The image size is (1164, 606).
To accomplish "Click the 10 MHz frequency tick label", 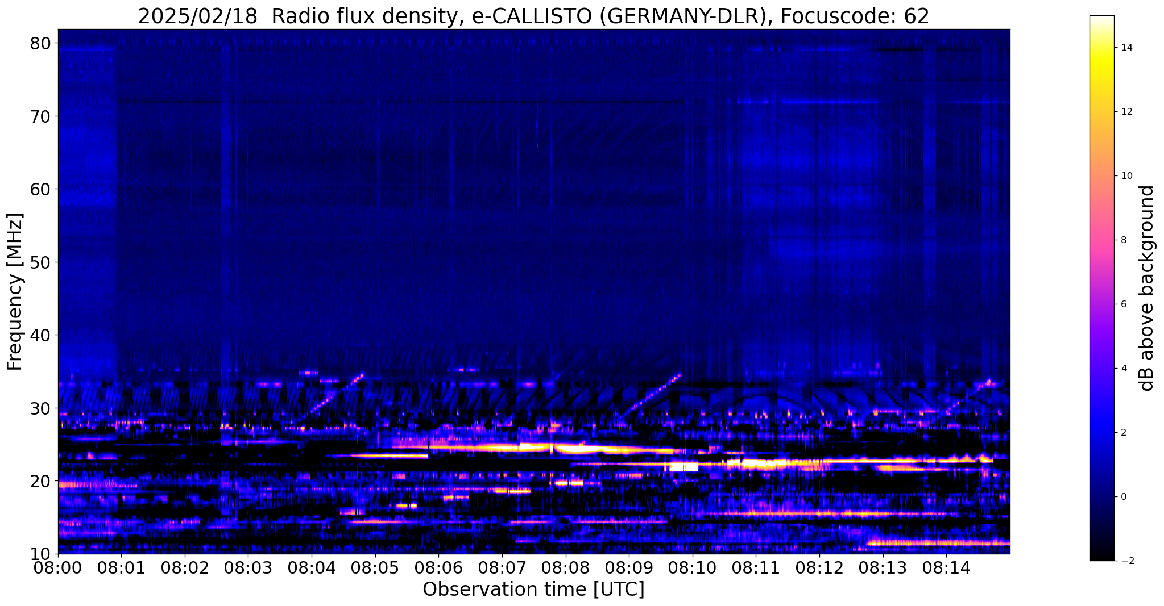I will [x=41, y=554].
